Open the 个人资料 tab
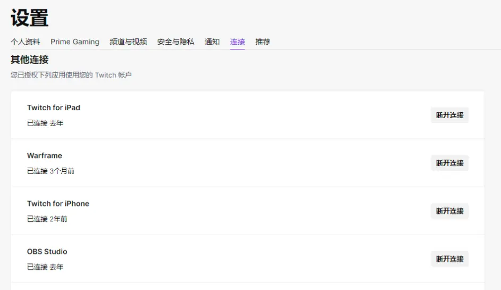This screenshot has width=501, height=290. tap(25, 42)
